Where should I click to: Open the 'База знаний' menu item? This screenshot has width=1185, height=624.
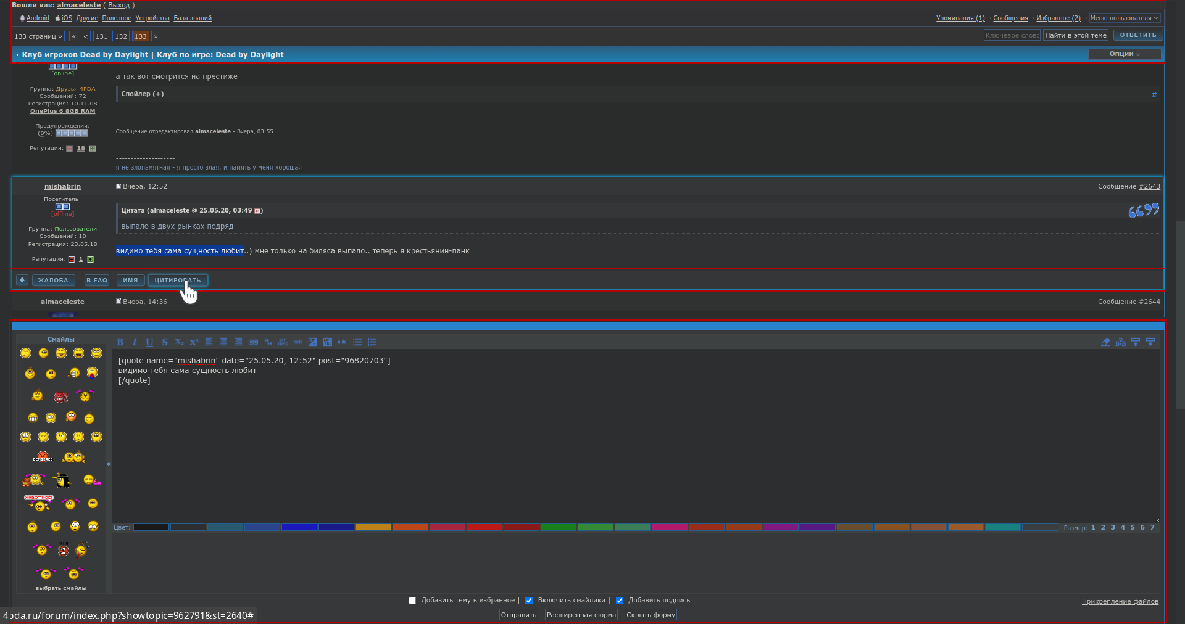pos(193,18)
